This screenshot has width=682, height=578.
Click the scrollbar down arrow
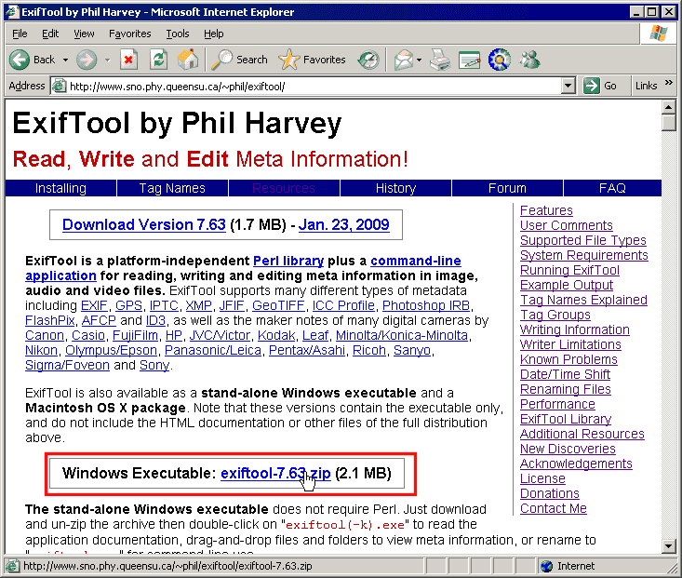[669, 545]
